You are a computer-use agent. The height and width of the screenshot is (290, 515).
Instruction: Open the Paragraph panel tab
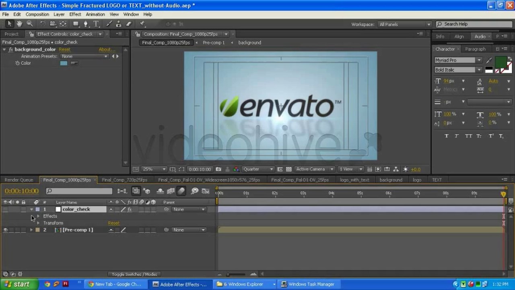click(x=475, y=49)
